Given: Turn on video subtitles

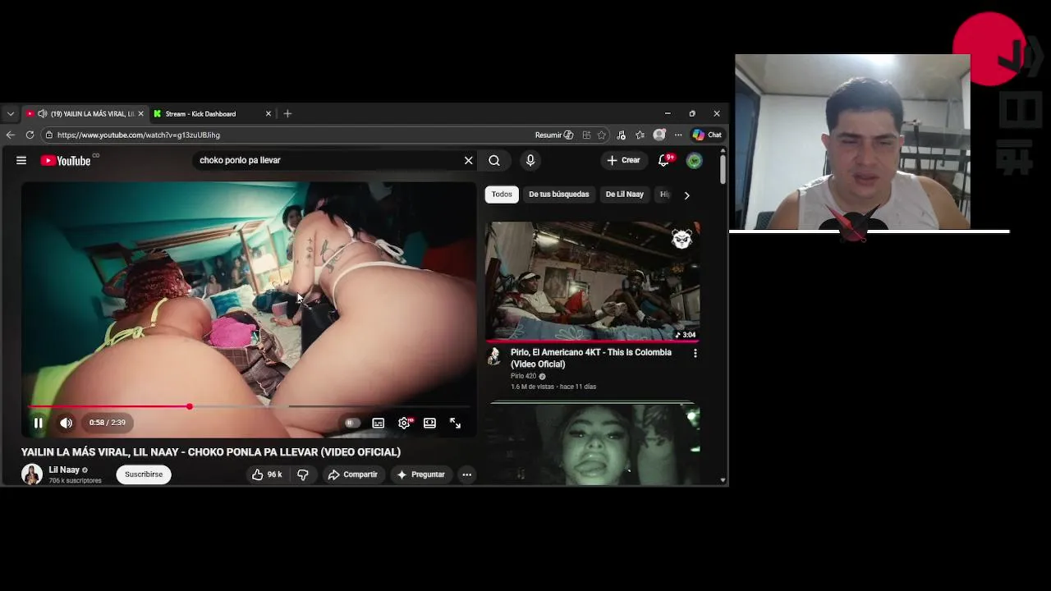Looking at the screenshot, I should click(x=378, y=423).
